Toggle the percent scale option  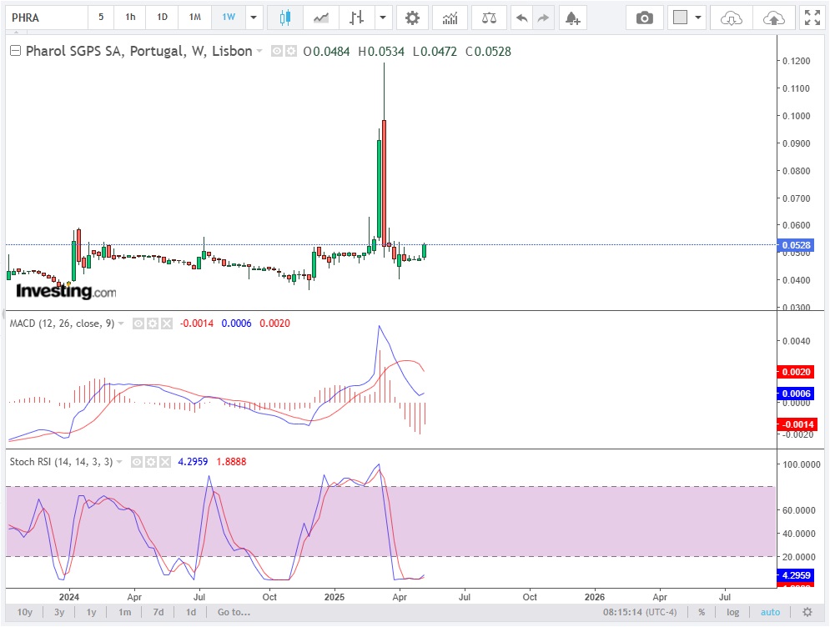coord(702,612)
